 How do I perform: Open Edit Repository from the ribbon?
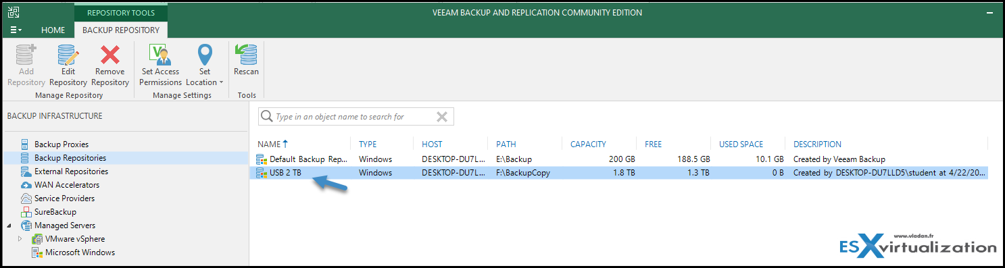[68, 65]
